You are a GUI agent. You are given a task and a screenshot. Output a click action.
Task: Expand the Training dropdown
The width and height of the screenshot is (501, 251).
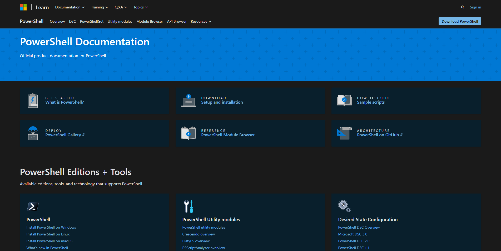100,7
